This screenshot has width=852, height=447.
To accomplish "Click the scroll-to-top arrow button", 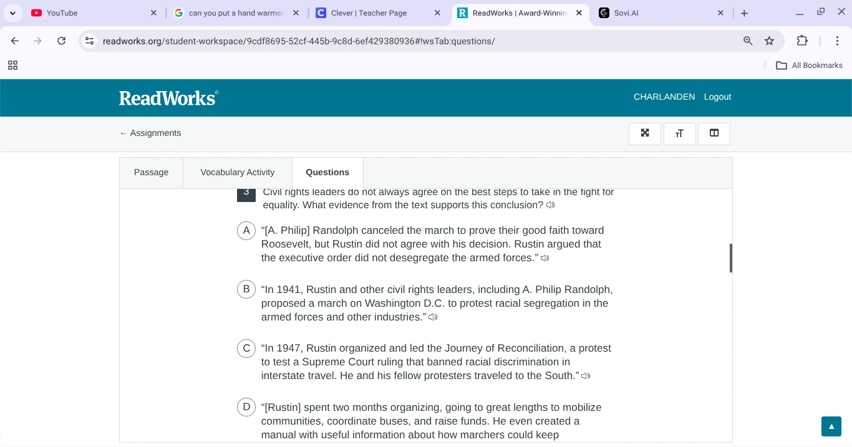I will click(x=831, y=426).
